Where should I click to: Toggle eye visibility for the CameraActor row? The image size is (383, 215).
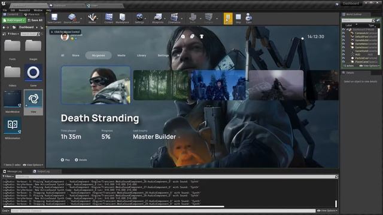coord(344,33)
